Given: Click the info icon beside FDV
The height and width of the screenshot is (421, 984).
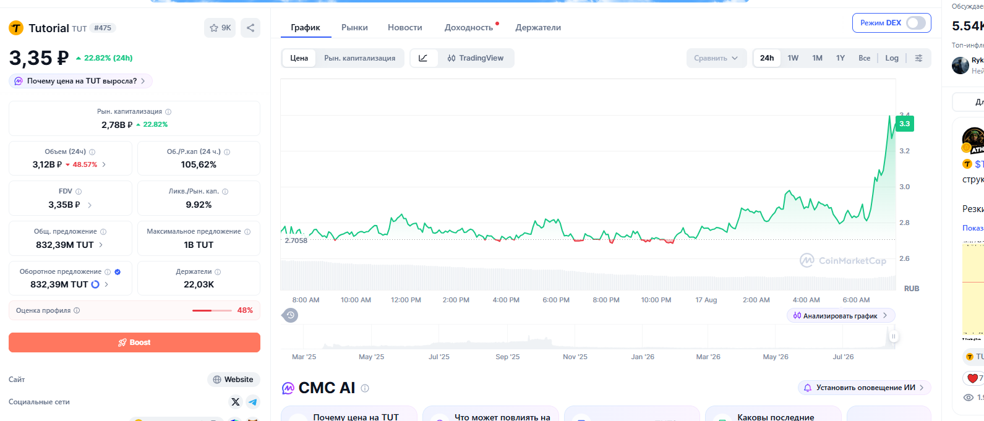Looking at the screenshot, I should [x=79, y=192].
